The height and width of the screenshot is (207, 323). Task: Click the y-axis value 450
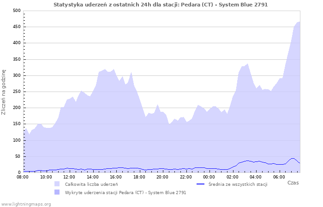pos(17,27)
